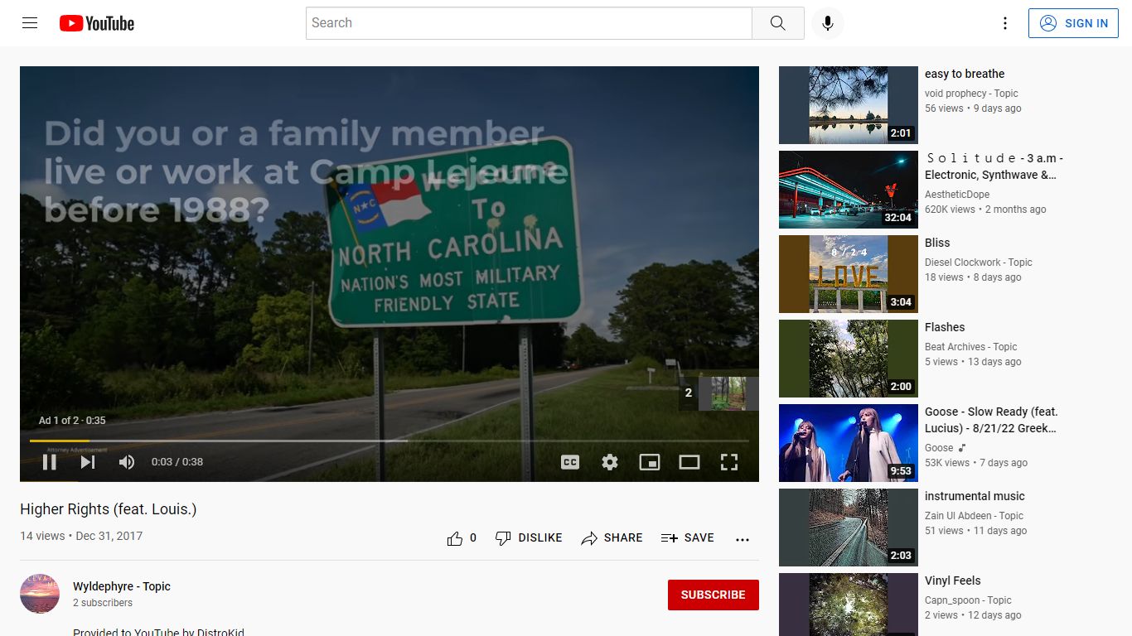Go to YouTube home via logo
Viewport: 1132px width, 636px height.
point(97,23)
